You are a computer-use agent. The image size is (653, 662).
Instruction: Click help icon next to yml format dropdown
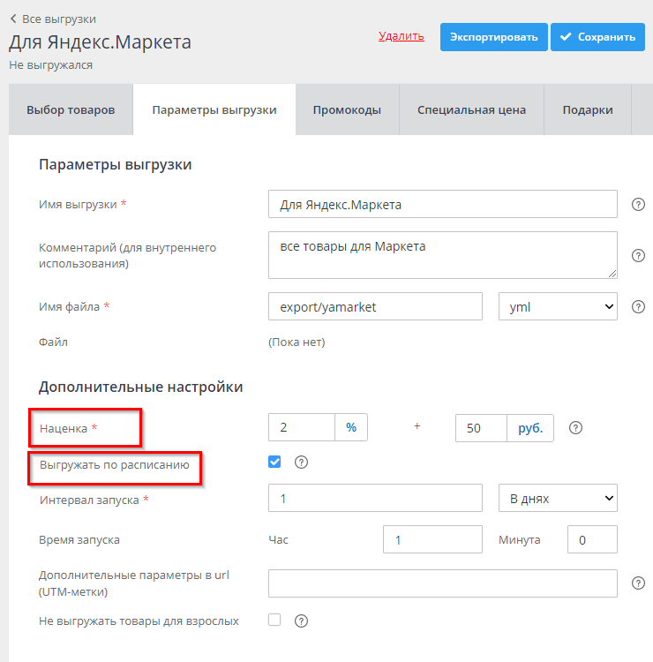(639, 306)
